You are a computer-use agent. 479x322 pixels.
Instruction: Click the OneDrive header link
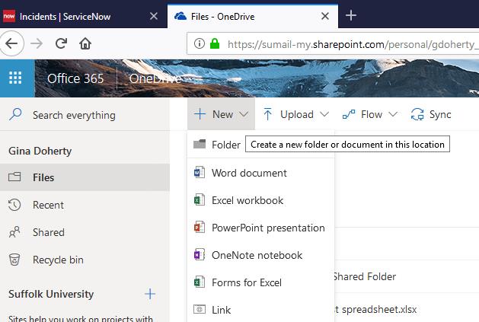[155, 78]
